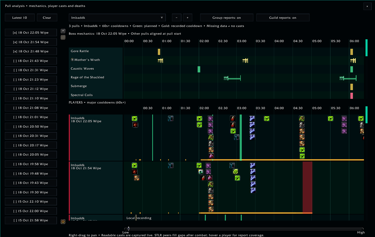Viewport: 375px width, 237px height.
Task: Select the Latest 10 button
Action: (x=20, y=18)
